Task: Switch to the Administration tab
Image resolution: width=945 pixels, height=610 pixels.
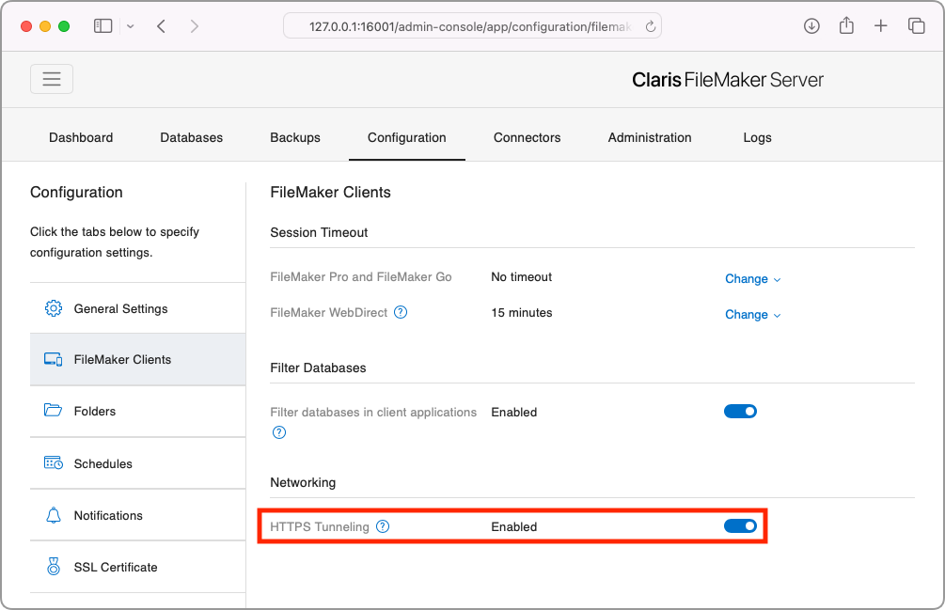Action: click(x=649, y=137)
